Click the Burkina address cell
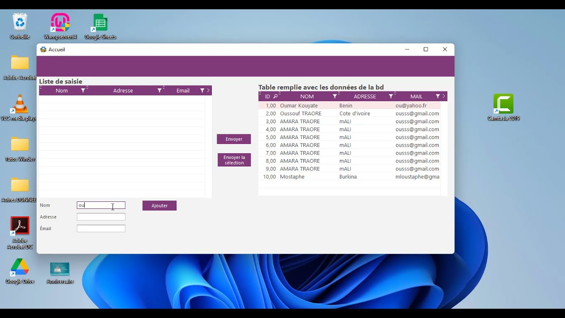Image resolution: width=565 pixels, height=318 pixels. point(348,177)
